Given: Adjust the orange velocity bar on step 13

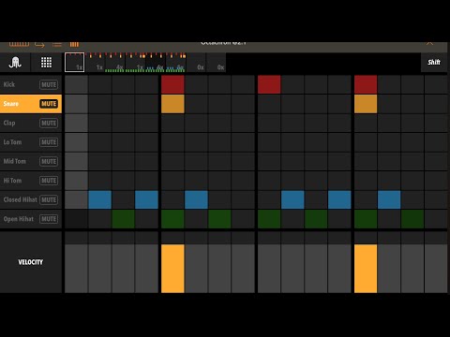Looking at the screenshot, I should [x=366, y=269].
